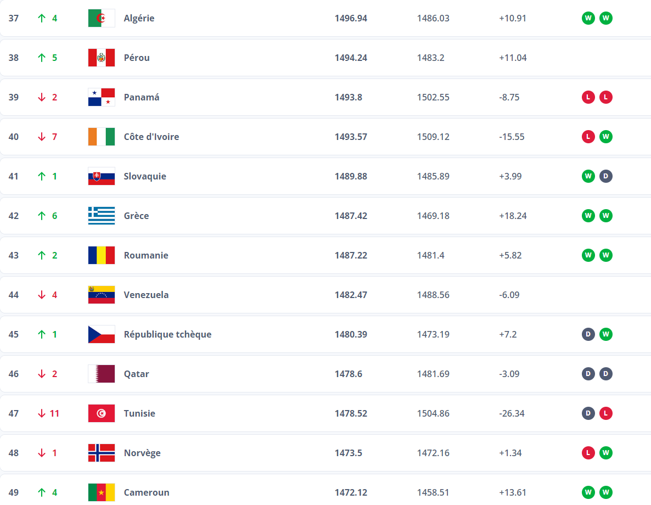The height and width of the screenshot is (505, 651).
Task: Click the Côte d'Ivoire flag
Action: pyautogui.click(x=102, y=137)
